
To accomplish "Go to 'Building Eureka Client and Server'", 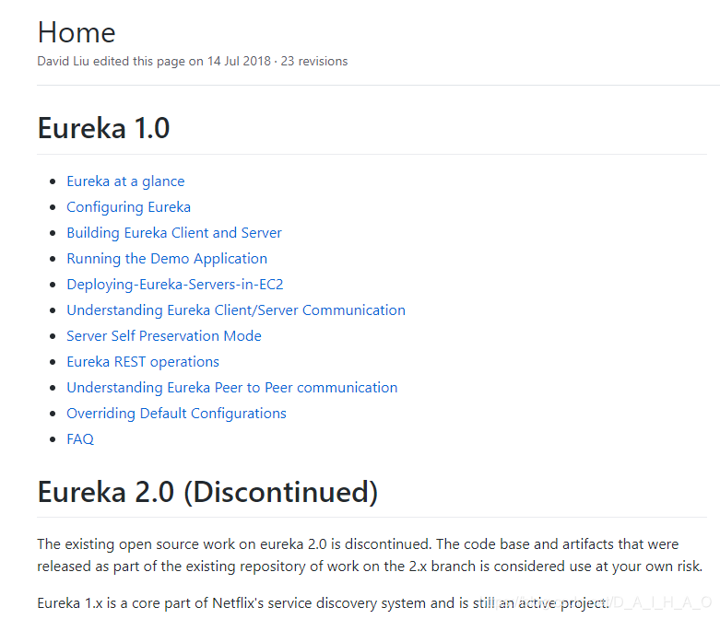I will (174, 233).
